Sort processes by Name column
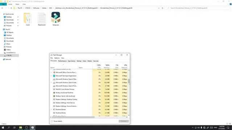Viewport: 232px width, 130px height. coord(64,66)
